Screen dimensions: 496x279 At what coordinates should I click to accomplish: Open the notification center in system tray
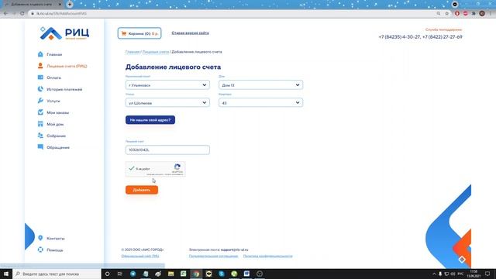487,274
